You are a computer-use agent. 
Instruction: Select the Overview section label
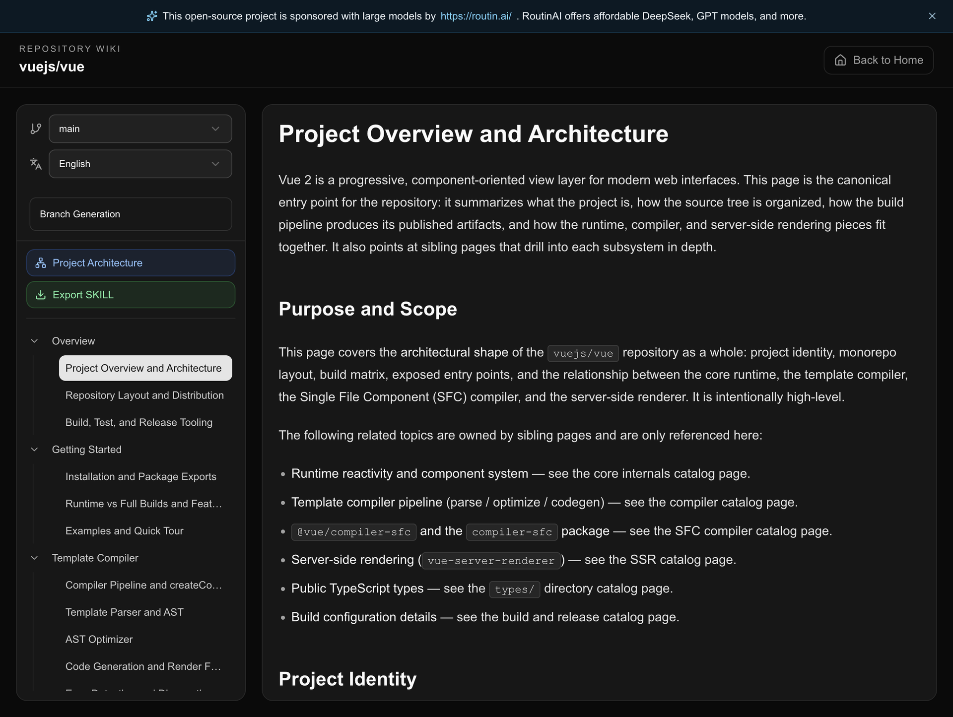73,341
